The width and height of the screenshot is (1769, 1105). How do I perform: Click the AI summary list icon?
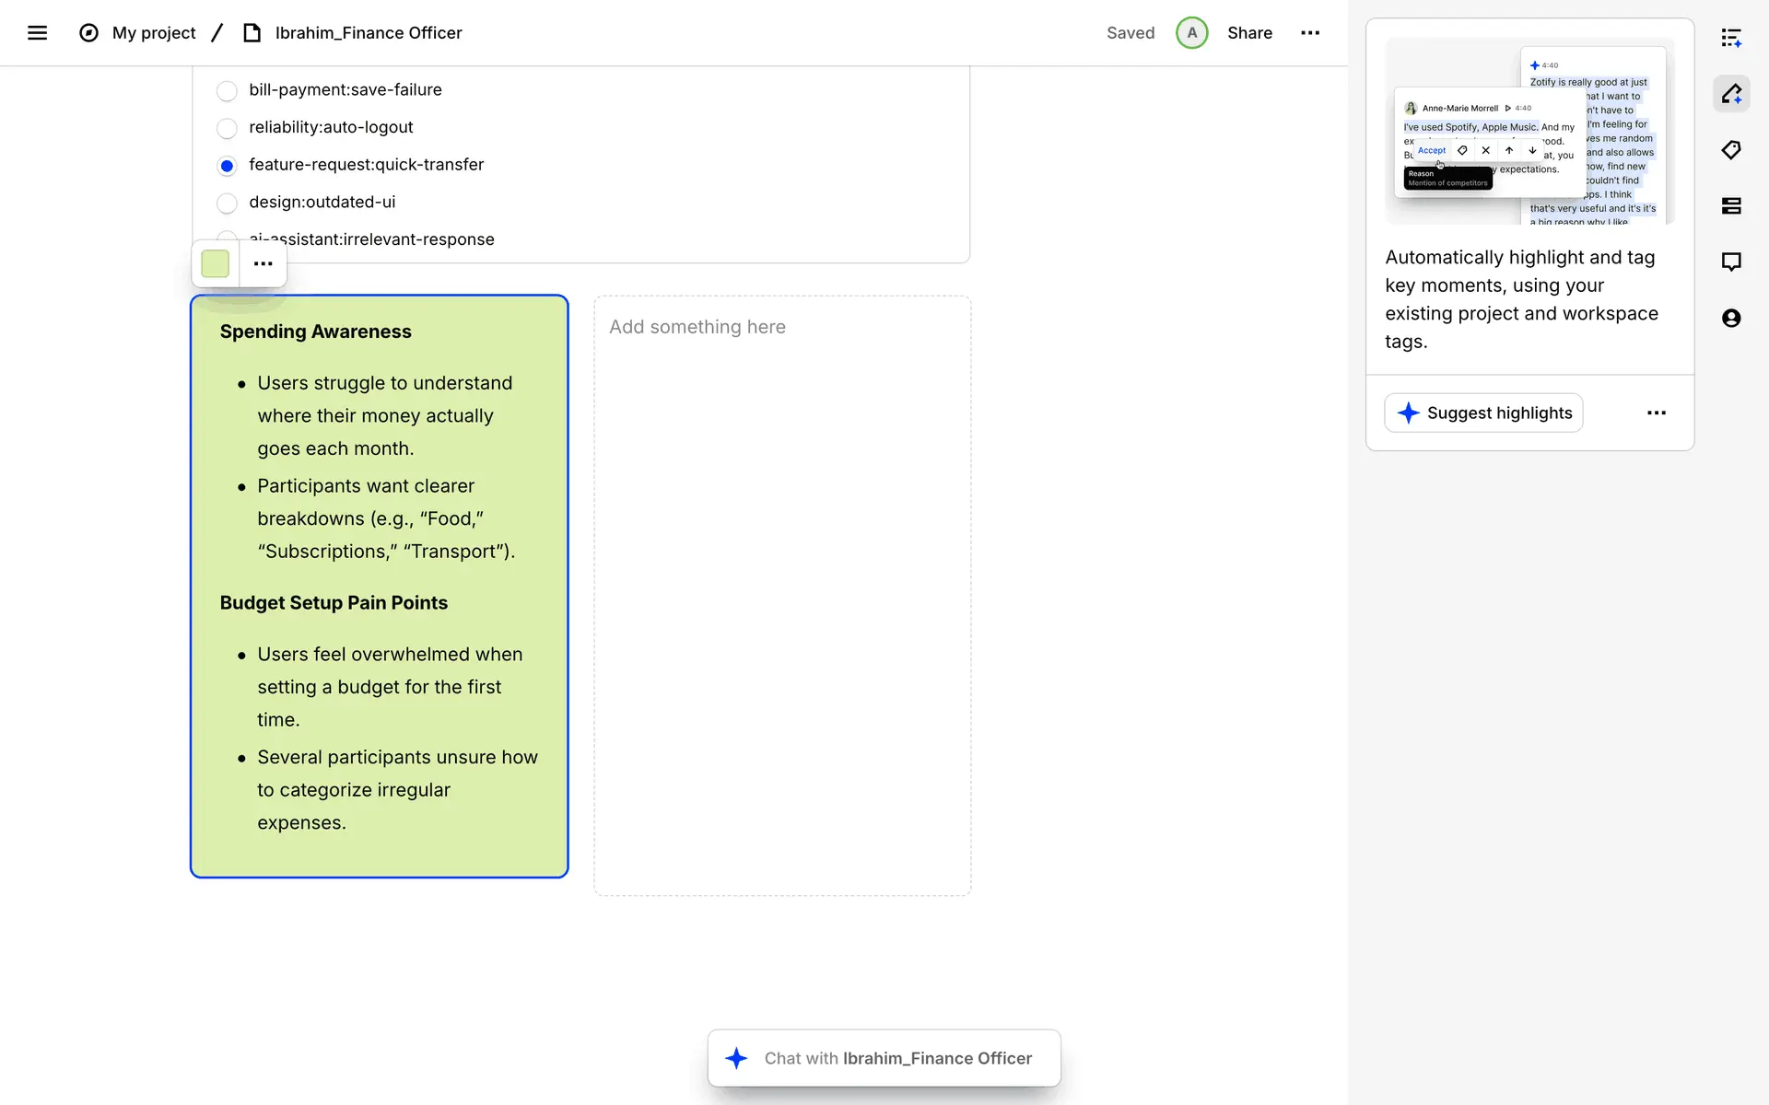[1731, 38]
